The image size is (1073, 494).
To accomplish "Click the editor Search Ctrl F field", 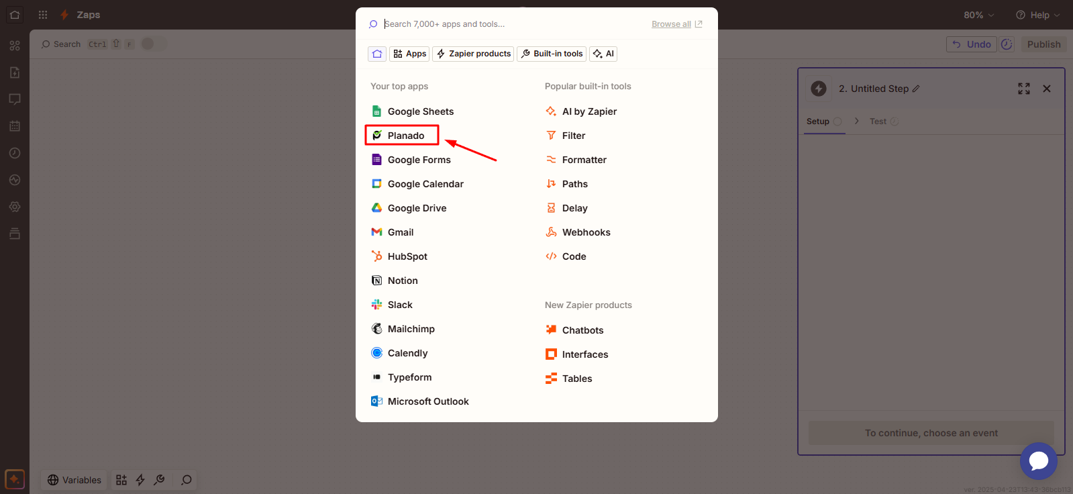I will pos(87,44).
